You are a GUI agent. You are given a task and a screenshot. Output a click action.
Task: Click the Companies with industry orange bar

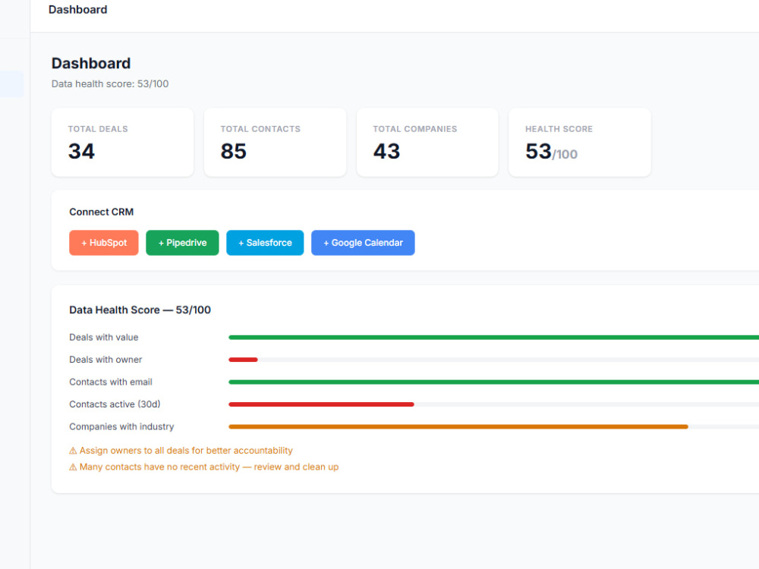coord(458,426)
